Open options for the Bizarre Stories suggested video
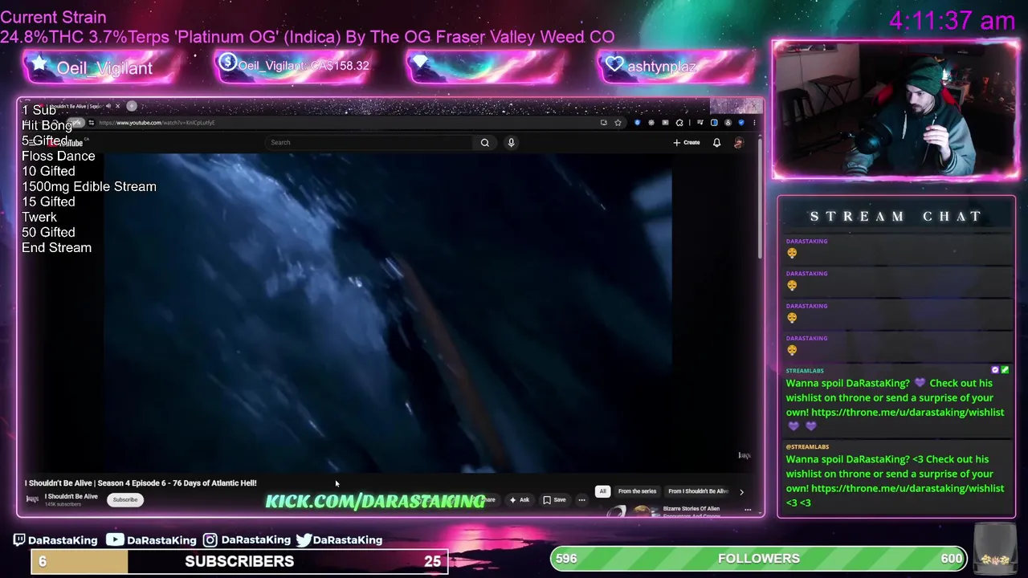Viewport: 1028px width, 578px height. [x=748, y=510]
